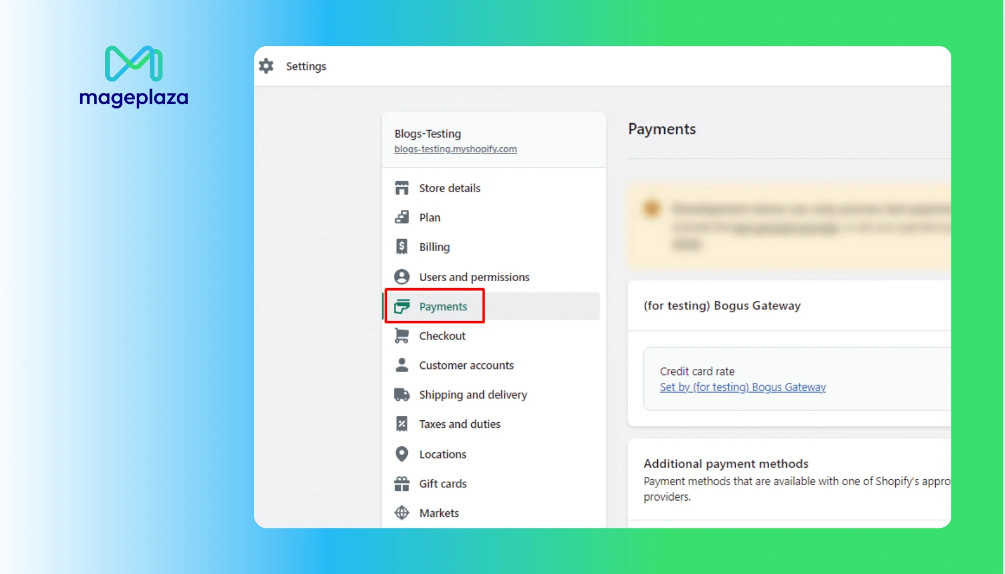The image size is (1005, 574).
Task: Click the Customer accounts person icon
Action: tap(401, 365)
